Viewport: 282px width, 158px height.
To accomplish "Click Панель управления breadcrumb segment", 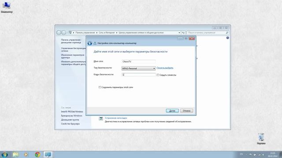I will 85,33.
